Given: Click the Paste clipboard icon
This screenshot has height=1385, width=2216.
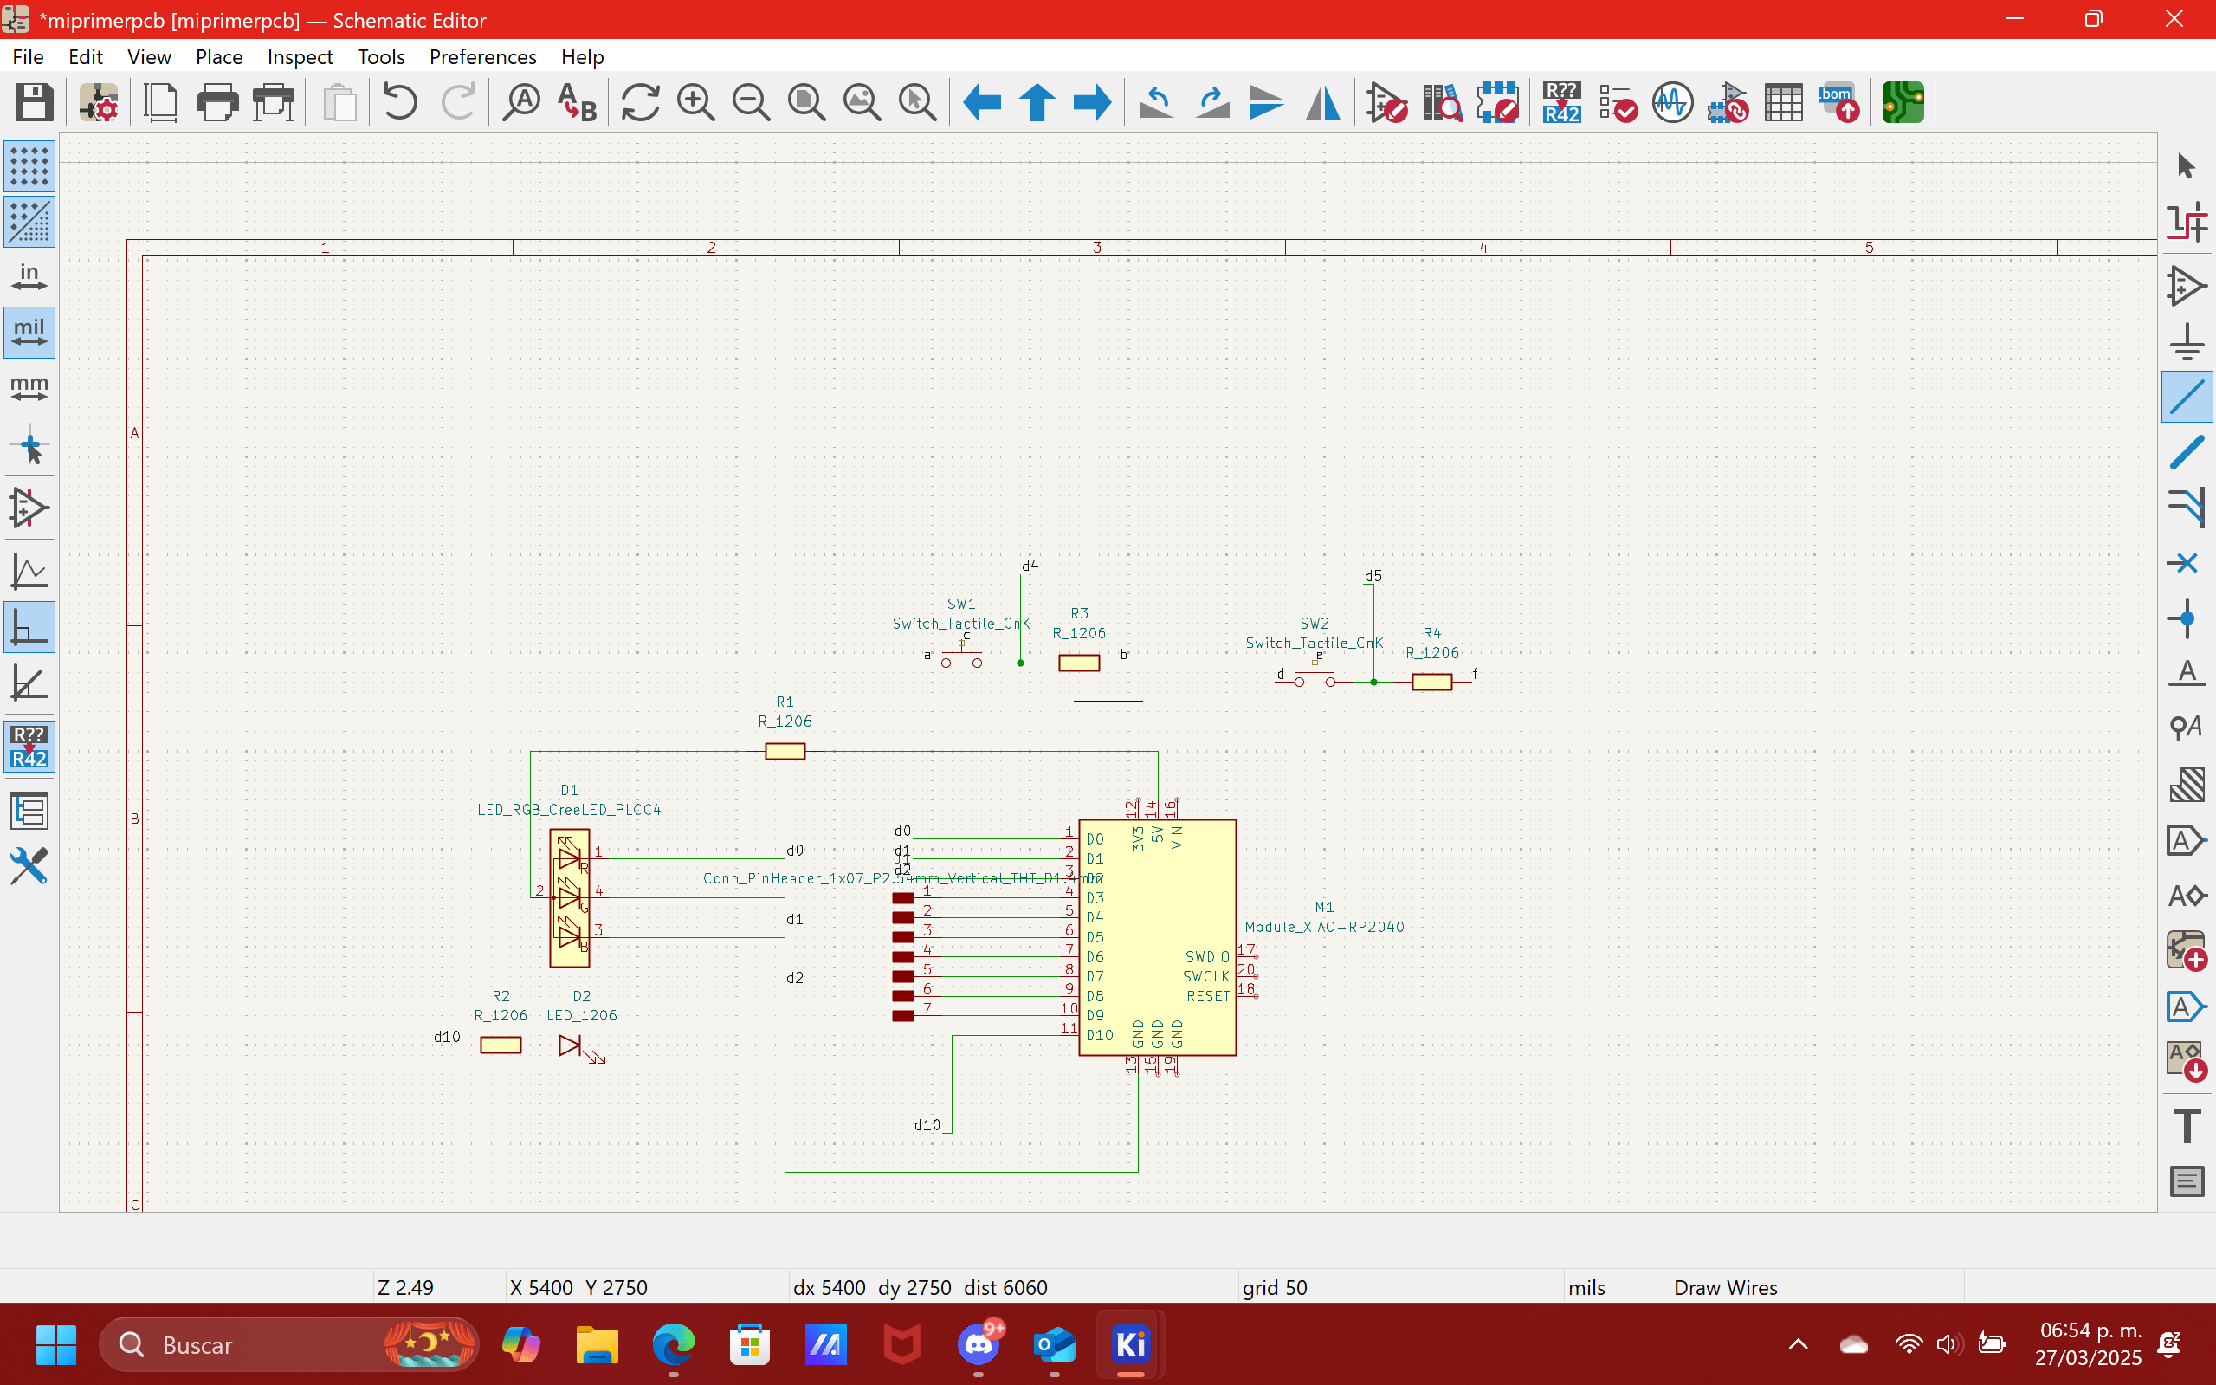Looking at the screenshot, I should 339,101.
